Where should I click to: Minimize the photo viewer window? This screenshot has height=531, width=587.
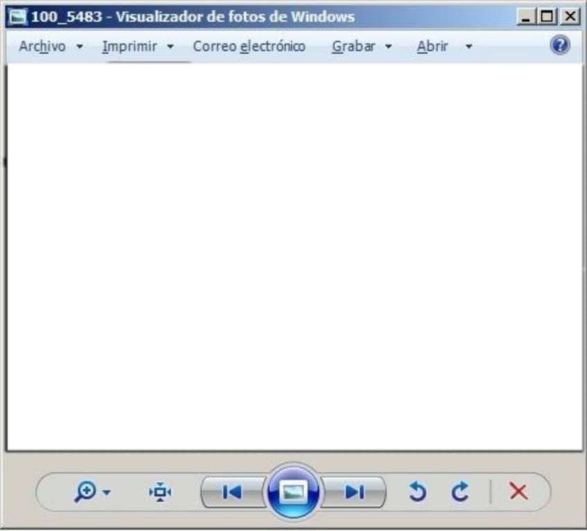tap(526, 17)
